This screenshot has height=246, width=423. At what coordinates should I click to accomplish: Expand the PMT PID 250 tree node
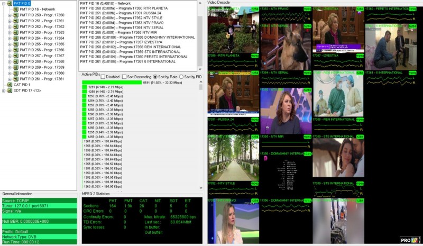point(10,15)
